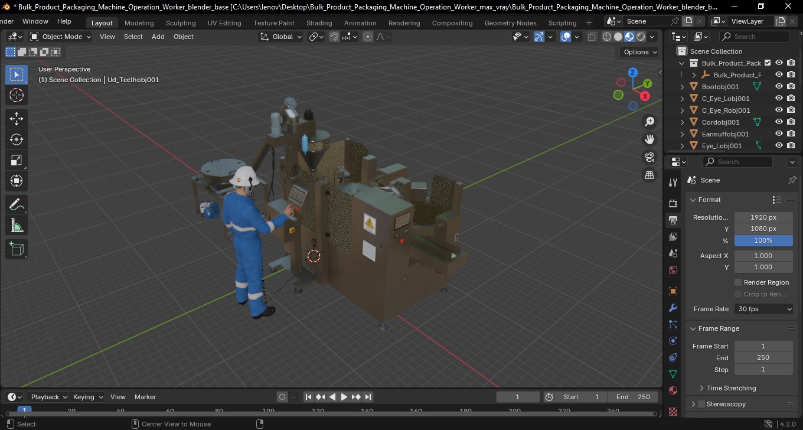Toggle viewport overlays button
The image size is (803, 430).
coord(566,37)
